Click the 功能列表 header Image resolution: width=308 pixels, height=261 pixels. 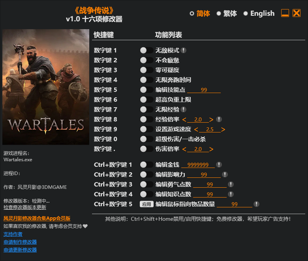point(169,35)
